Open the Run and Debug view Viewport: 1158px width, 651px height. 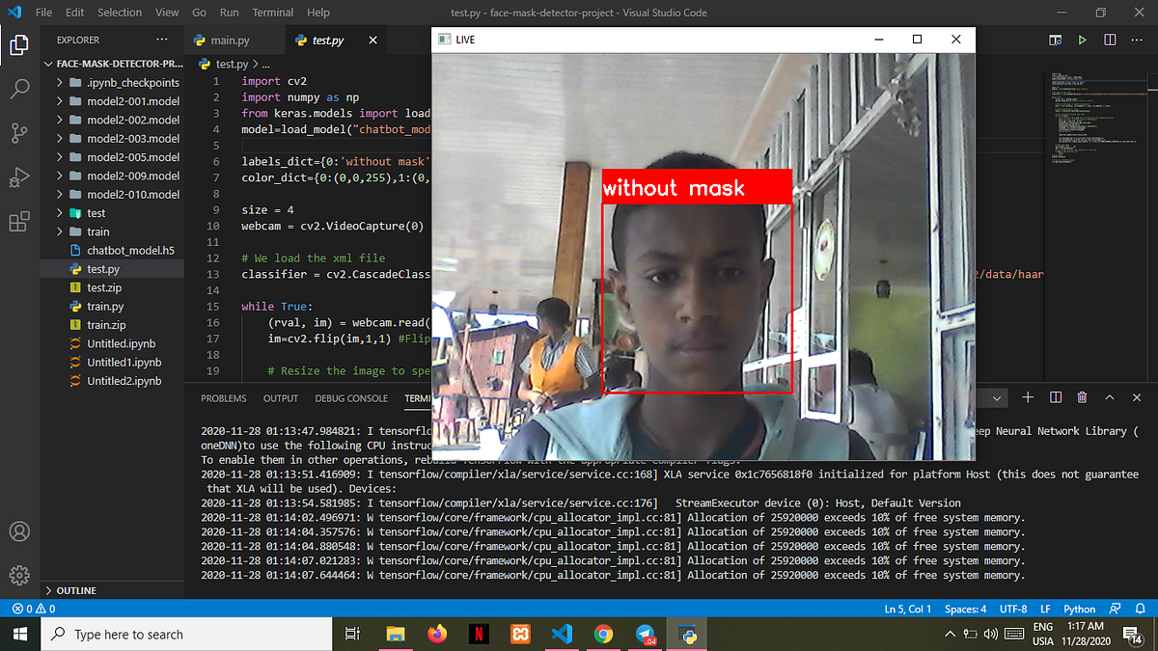[x=19, y=176]
